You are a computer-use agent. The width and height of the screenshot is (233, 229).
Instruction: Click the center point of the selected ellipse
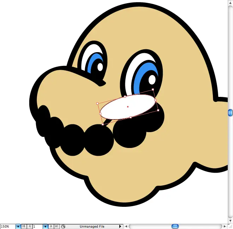127,106
